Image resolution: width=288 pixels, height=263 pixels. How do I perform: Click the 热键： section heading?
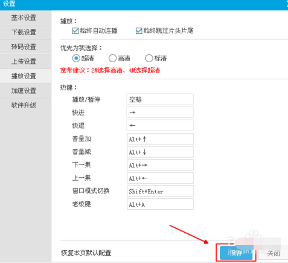[69, 88]
